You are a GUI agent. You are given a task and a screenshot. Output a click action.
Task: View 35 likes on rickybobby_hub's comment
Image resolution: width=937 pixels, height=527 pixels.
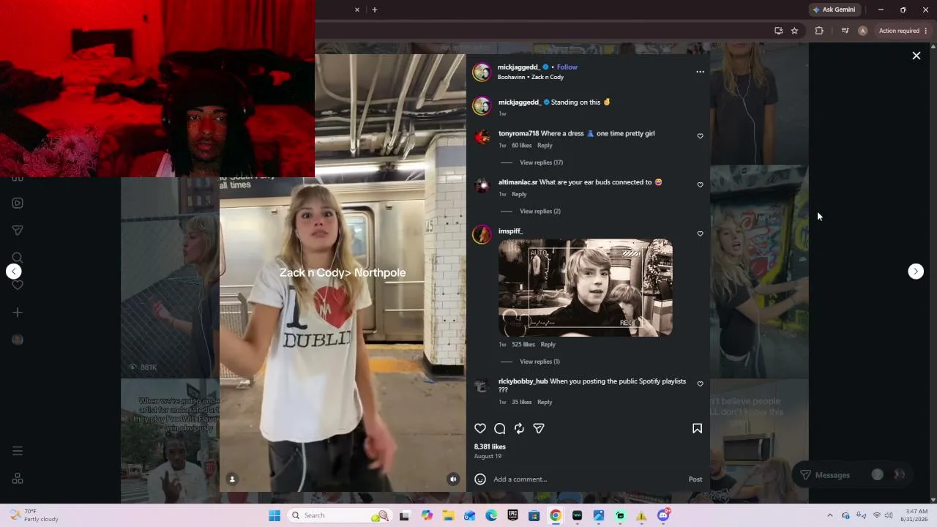tap(521, 403)
